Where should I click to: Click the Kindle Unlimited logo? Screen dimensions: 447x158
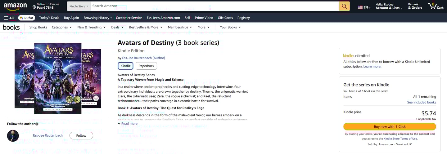coord(356,56)
